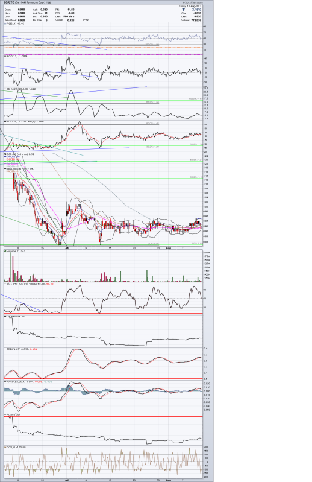Click the Aug marker on price panel axis
312x482 pixels.
click(168, 247)
